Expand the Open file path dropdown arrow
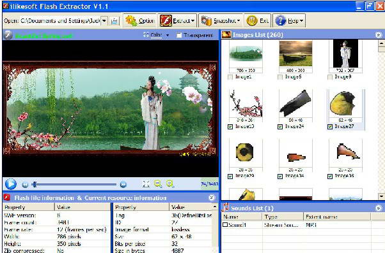The width and height of the screenshot is (385, 253). click(x=104, y=21)
